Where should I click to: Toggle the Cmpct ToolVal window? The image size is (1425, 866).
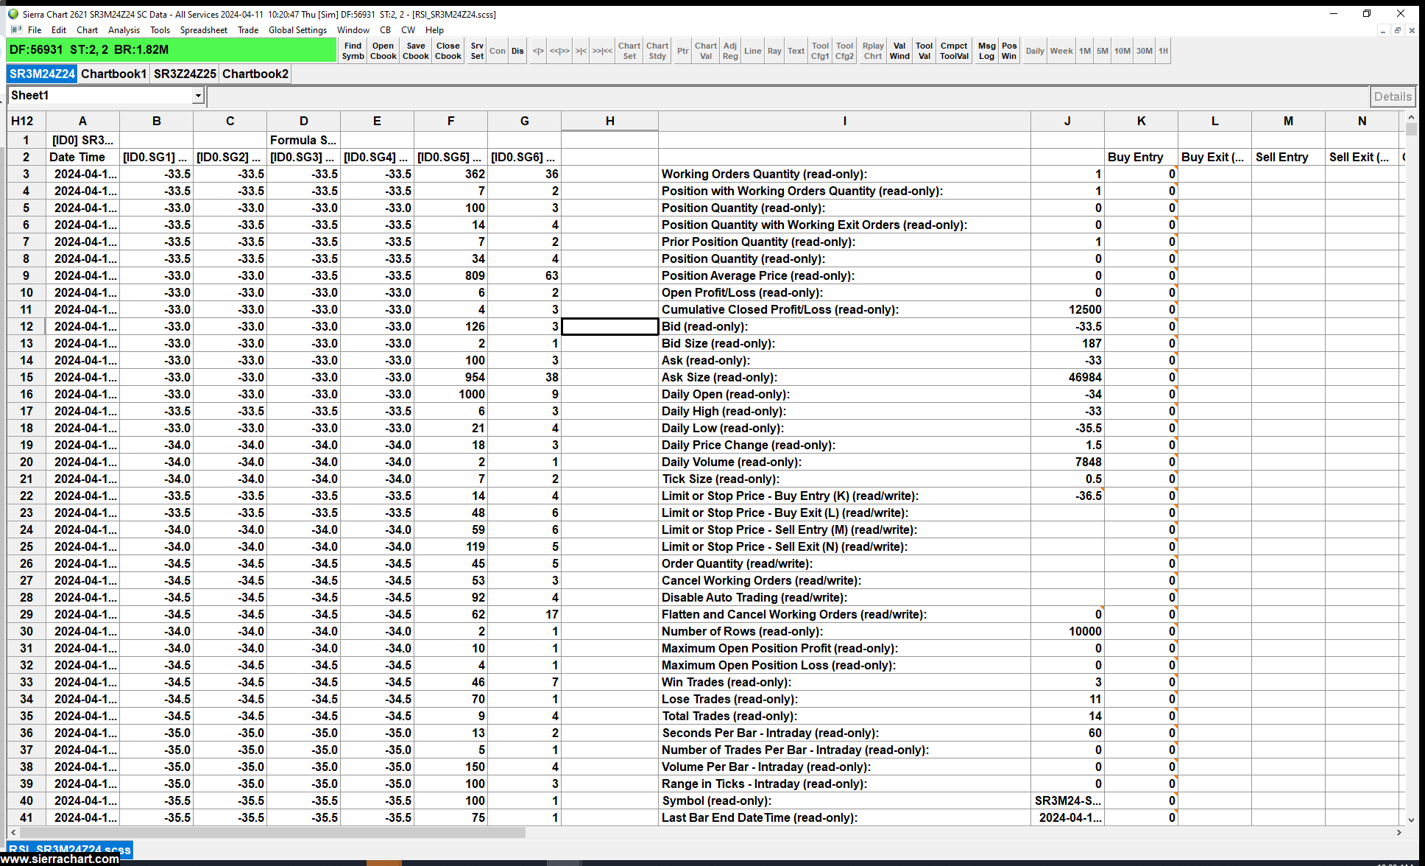pos(954,51)
